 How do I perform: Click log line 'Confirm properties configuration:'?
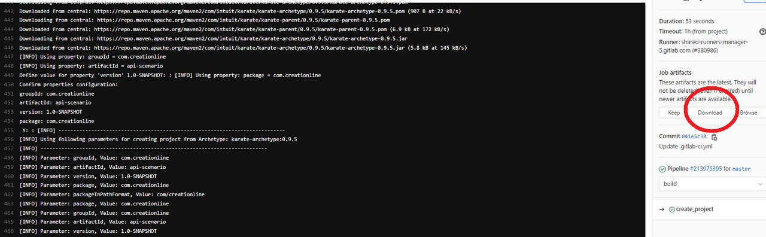[x=68, y=84]
